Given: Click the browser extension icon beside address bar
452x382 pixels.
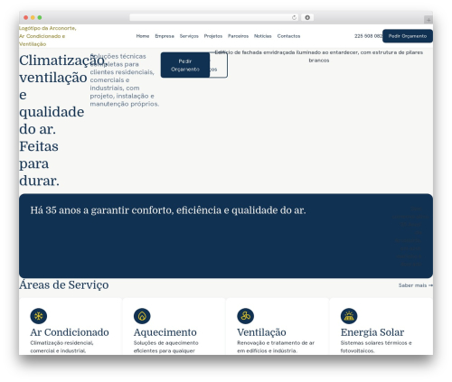Looking at the screenshot, I should (x=307, y=17).
